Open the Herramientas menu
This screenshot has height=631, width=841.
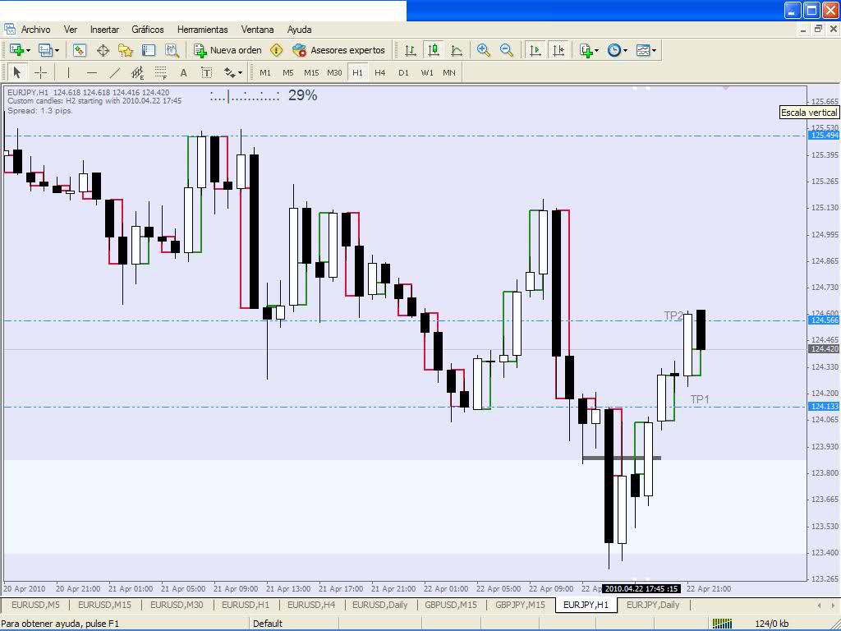pyautogui.click(x=202, y=30)
